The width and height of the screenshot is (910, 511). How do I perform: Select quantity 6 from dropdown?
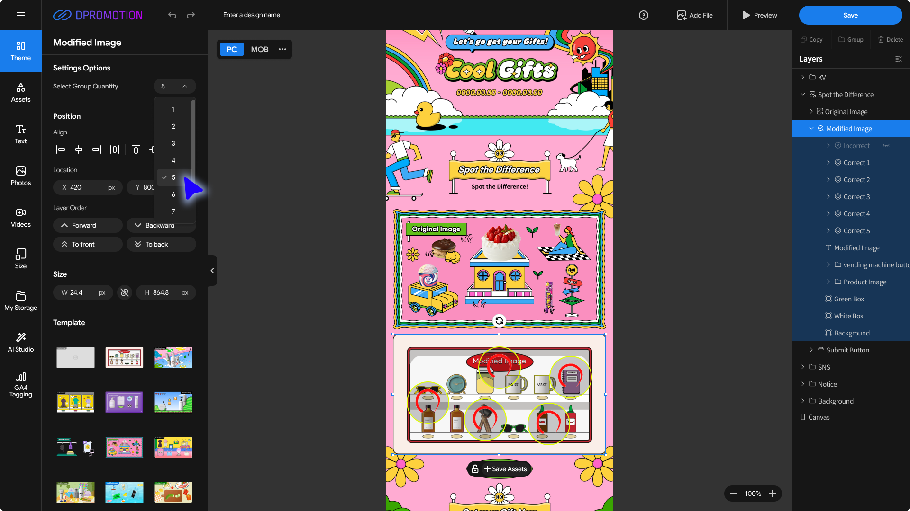pyautogui.click(x=173, y=194)
